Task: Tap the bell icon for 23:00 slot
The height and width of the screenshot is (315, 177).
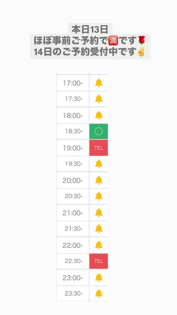Action: [99, 278]
